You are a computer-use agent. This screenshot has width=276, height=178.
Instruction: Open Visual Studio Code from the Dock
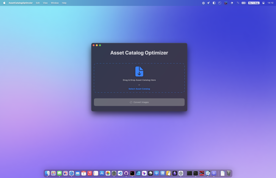tap(120, 173)
